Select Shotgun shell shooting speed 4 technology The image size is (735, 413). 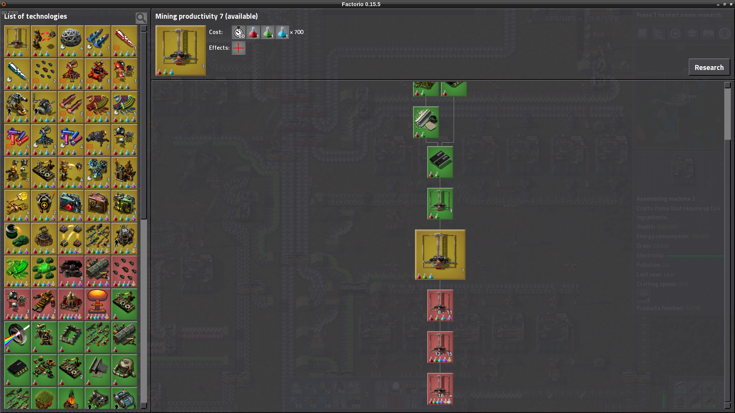point(71,140)
